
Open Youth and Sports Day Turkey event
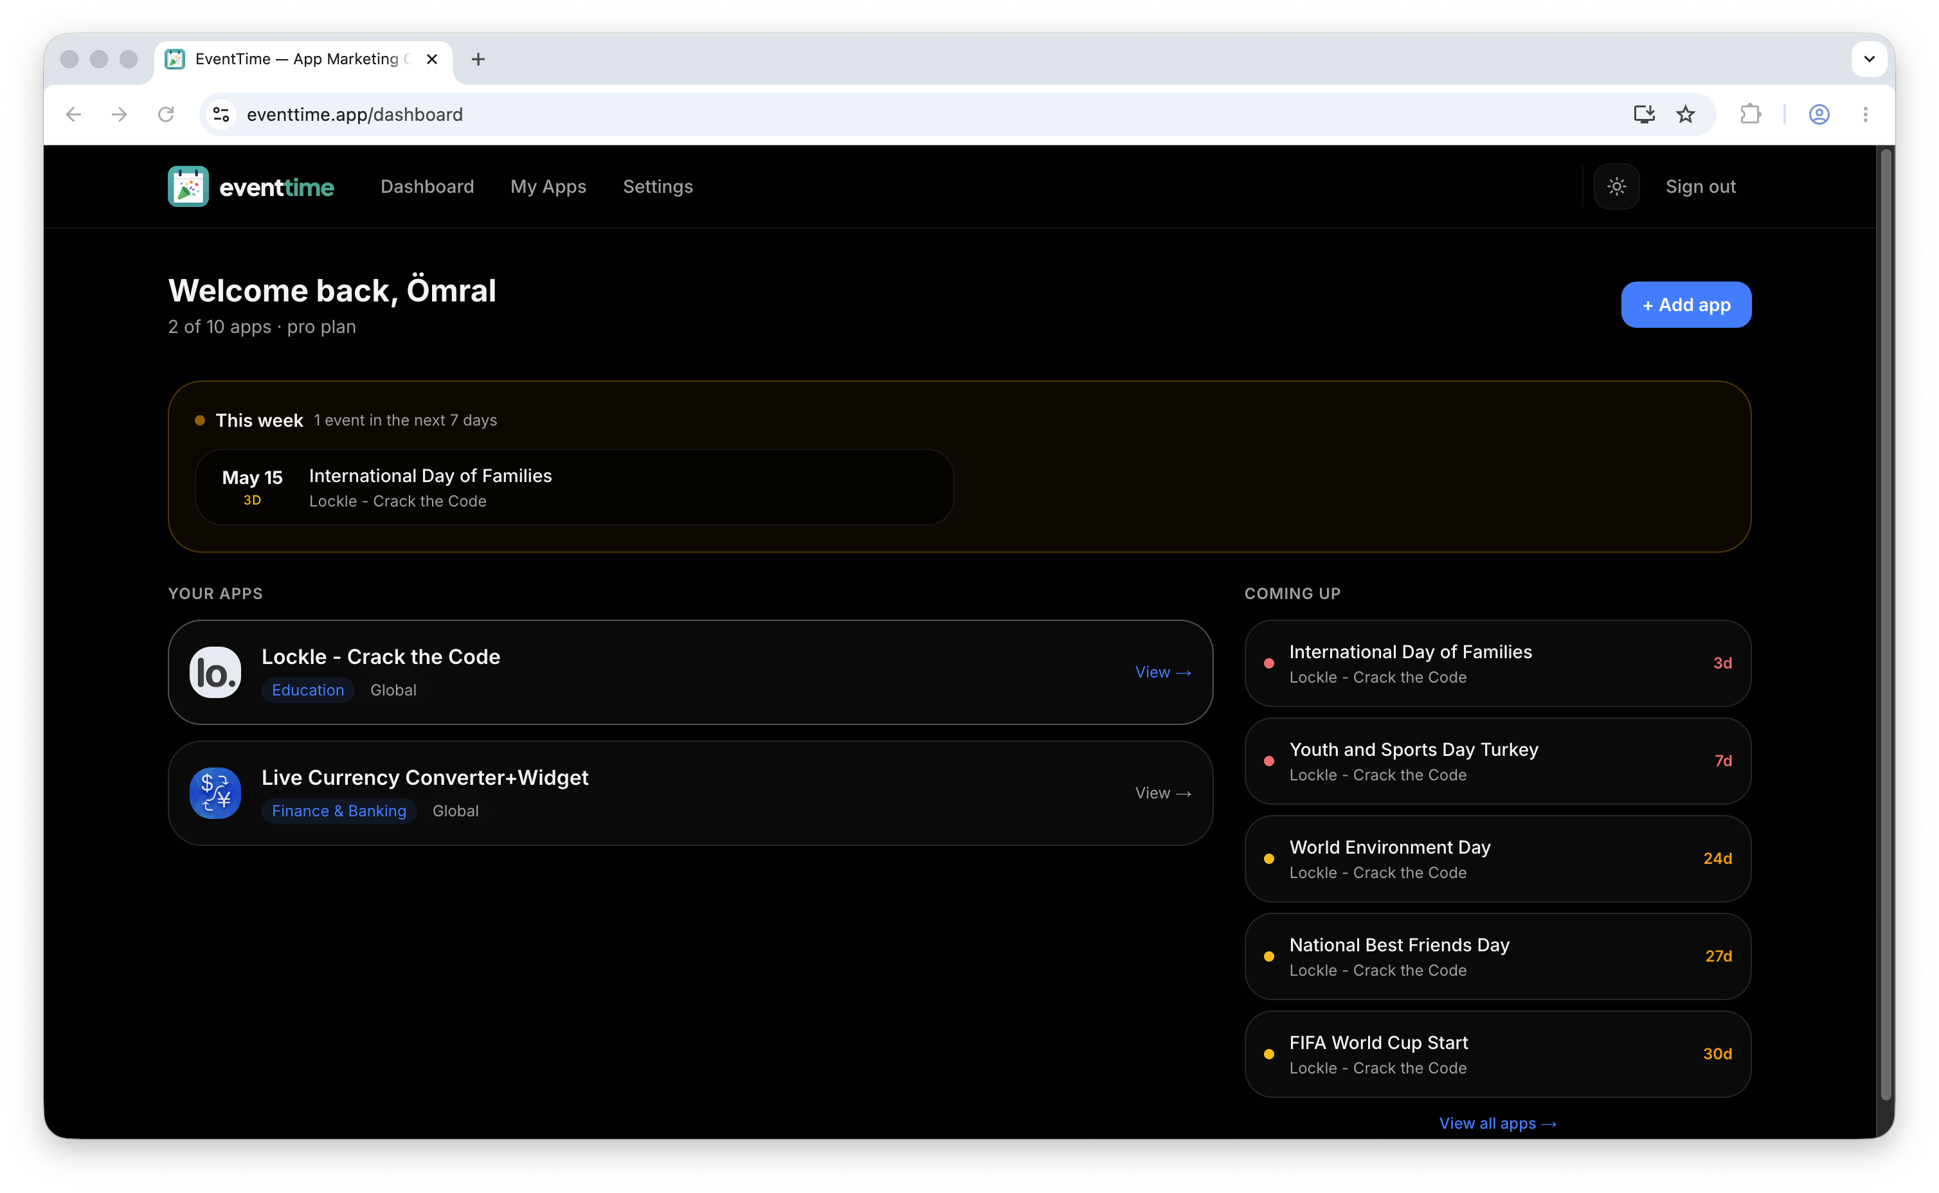click(x=1497, y=760)
